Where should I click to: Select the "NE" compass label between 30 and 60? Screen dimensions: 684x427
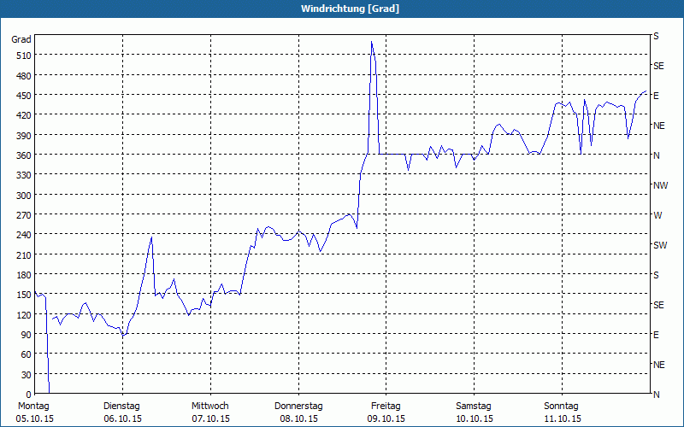tap(658, 365)
